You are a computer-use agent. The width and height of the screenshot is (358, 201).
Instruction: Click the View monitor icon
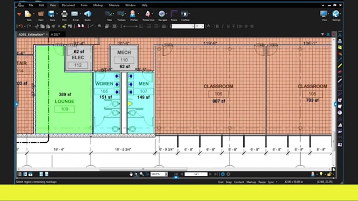click(324, 14)
